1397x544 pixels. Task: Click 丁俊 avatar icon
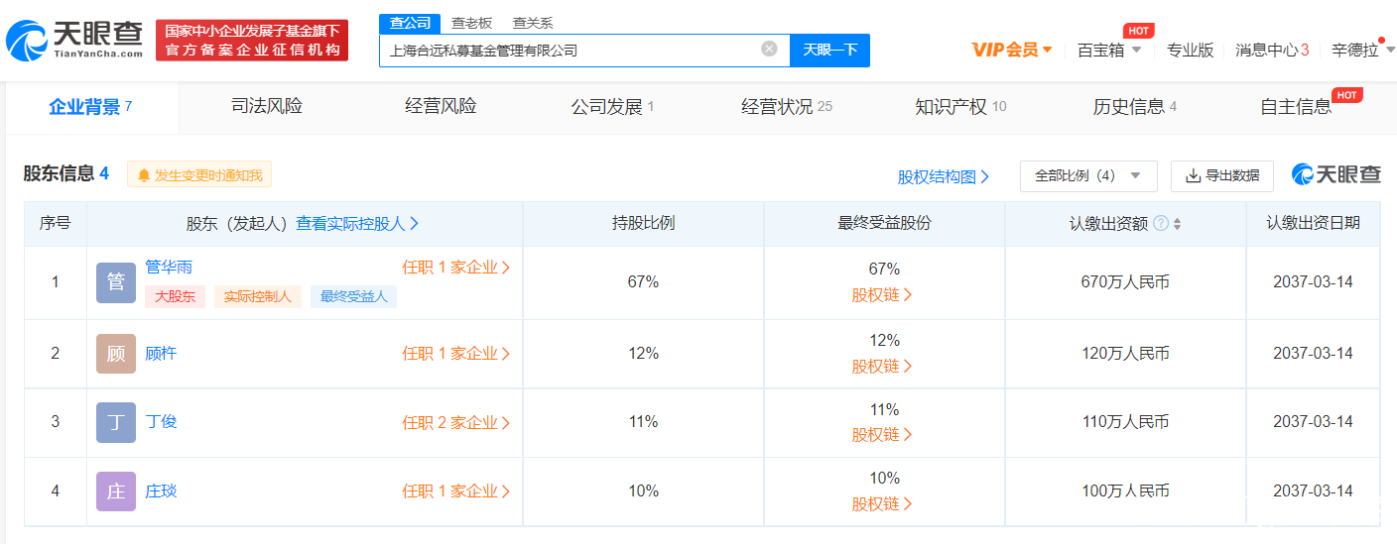point(115,422)
